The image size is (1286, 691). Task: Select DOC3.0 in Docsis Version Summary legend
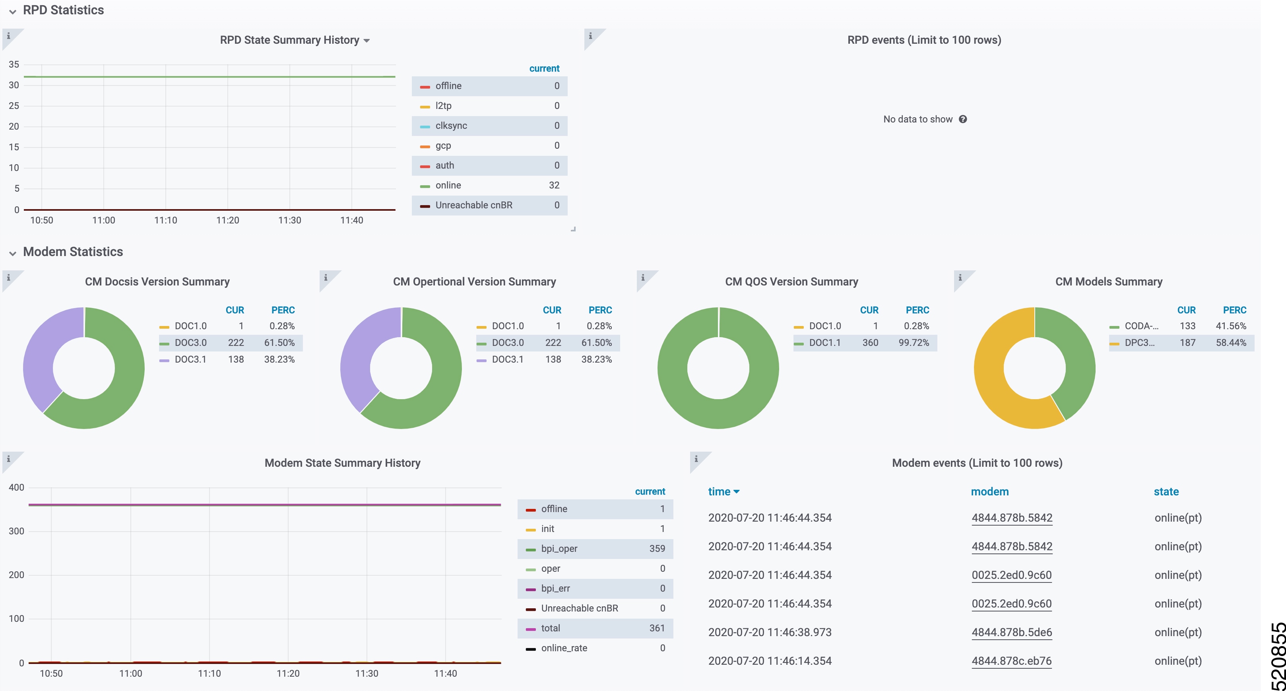click(191, 343)
